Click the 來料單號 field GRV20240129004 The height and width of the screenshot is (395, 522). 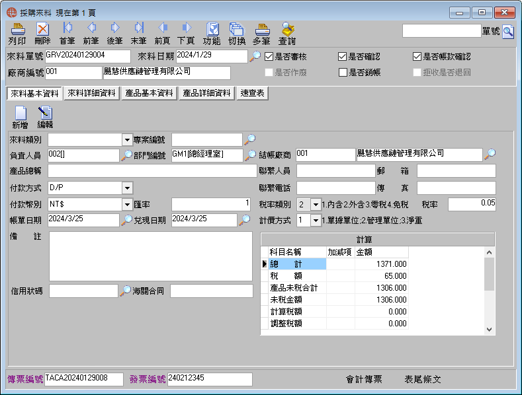(87, 56)
